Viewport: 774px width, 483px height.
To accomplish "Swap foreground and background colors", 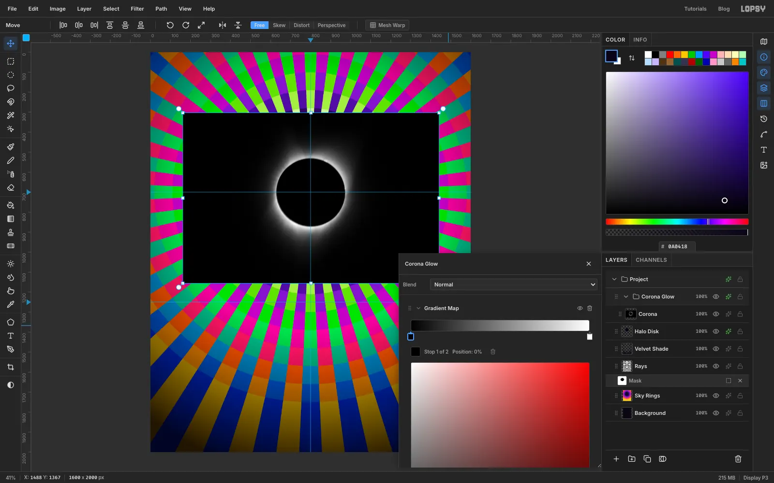I will click(x=632, y=58).
